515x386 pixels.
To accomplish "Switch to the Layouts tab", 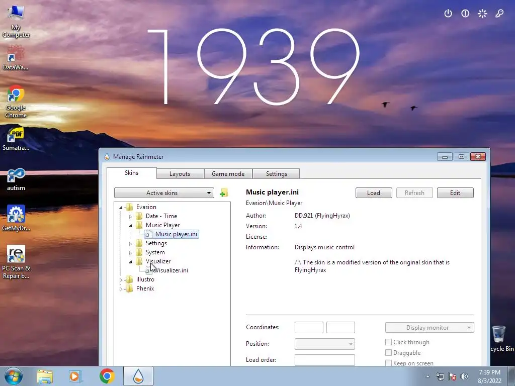I will (180, 173).
